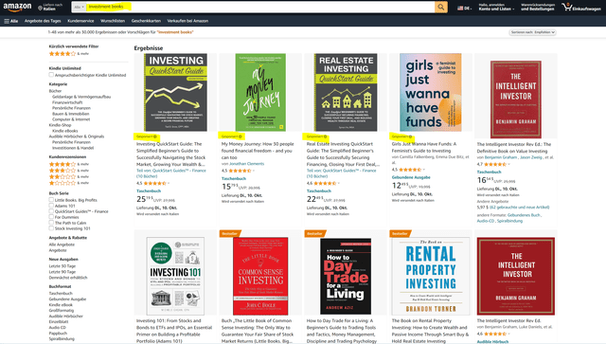Open the Rental Property Investing book cover
Image resolution: width=606 pixels, height=344 pixels.
pyautogui.click(x=431, y=277)
